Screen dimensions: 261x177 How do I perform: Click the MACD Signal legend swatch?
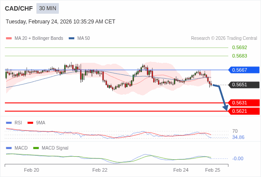coord(36,148)
